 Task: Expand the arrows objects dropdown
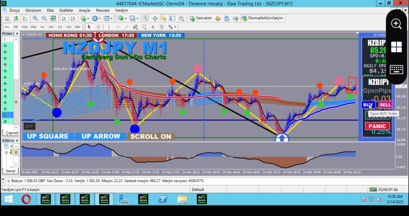[175, 27]
